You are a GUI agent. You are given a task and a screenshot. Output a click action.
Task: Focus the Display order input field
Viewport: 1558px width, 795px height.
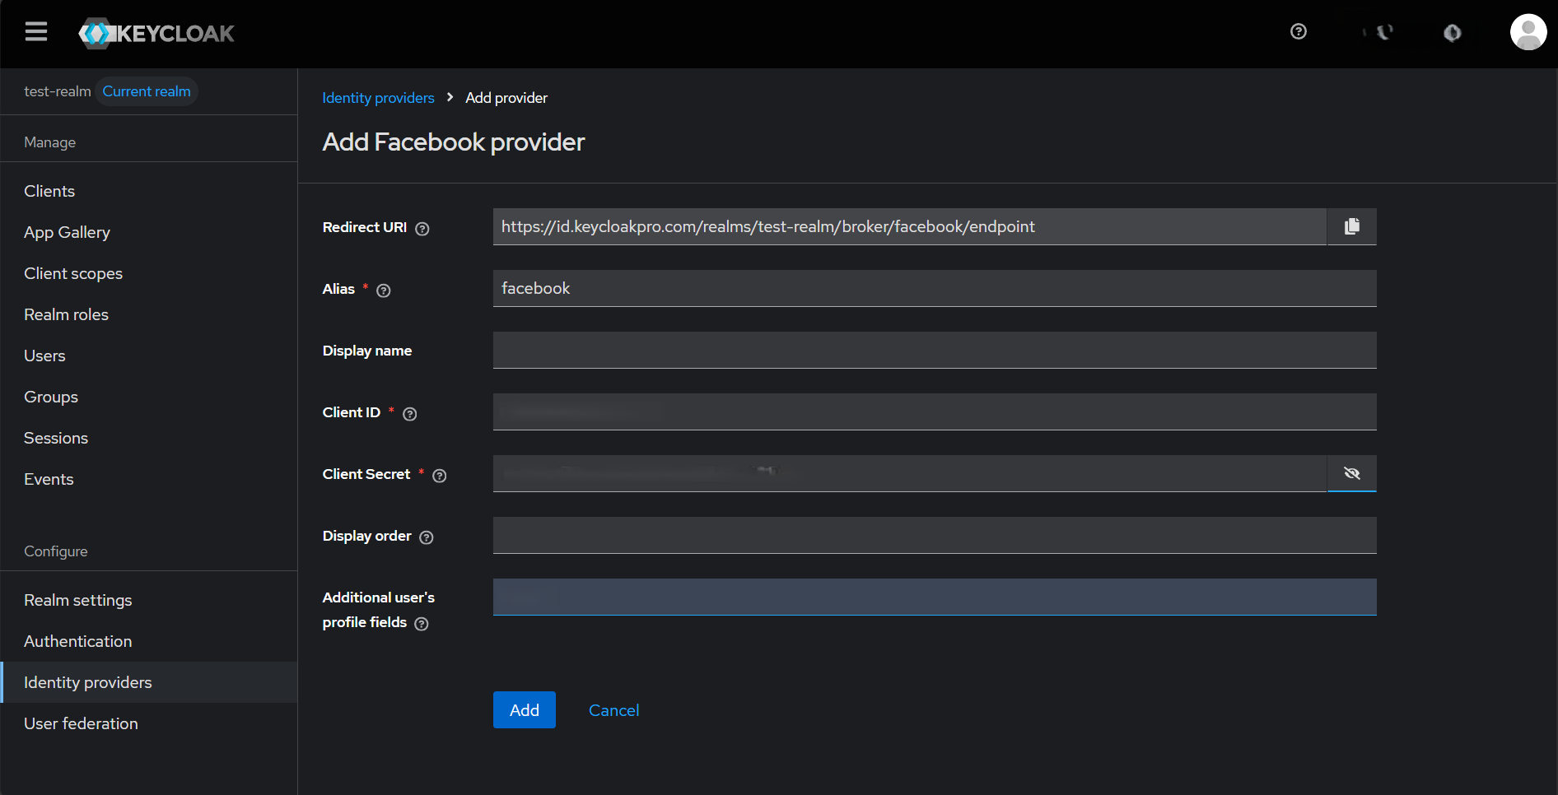(x=935, y=535)
